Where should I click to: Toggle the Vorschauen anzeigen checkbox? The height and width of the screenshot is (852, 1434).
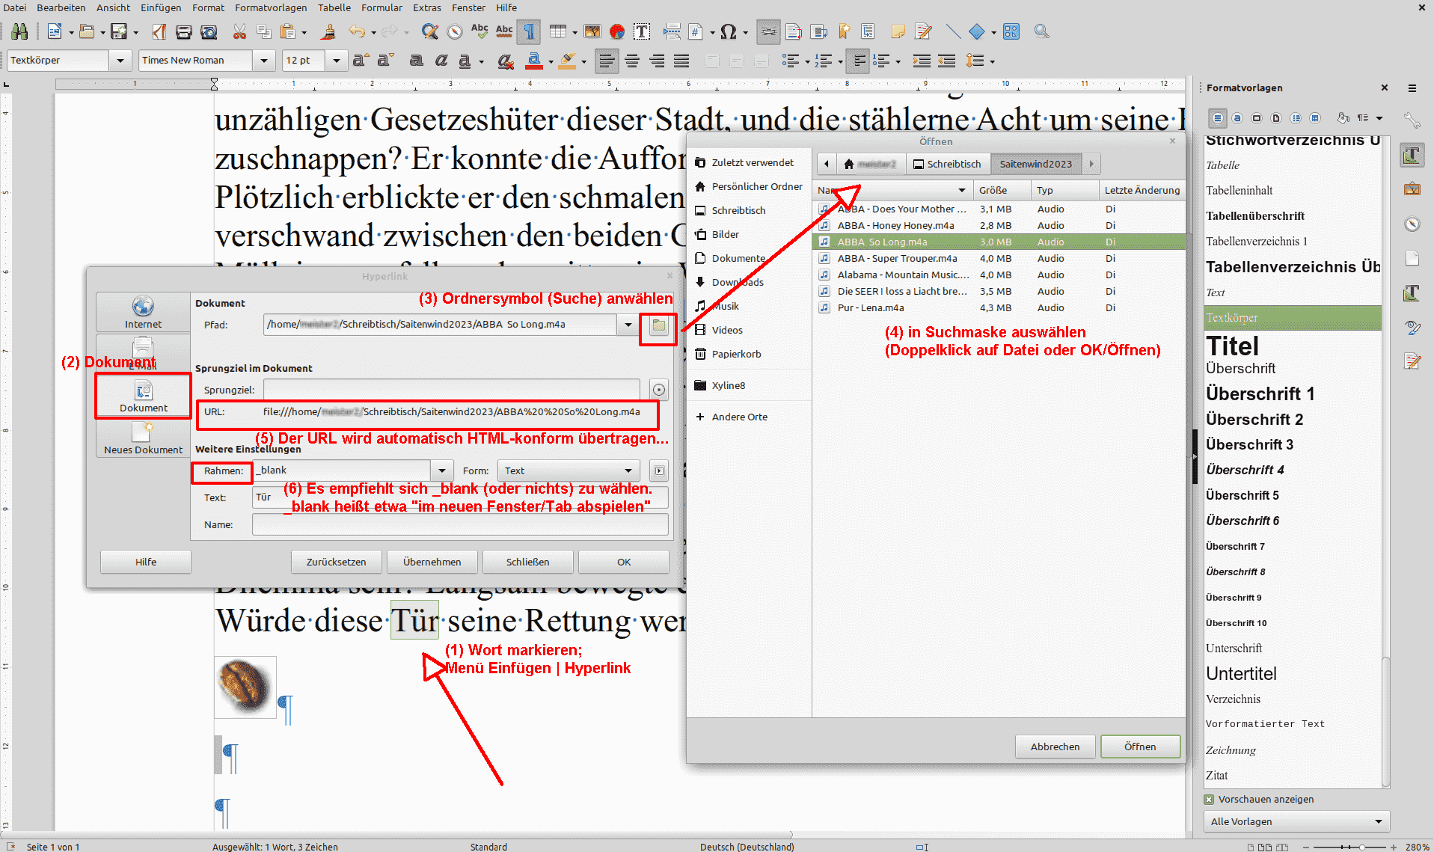(1209, 800)
